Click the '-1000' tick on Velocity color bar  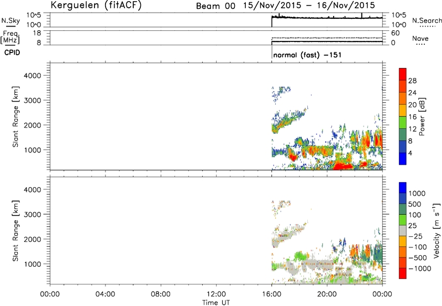[x=419, y=268]
